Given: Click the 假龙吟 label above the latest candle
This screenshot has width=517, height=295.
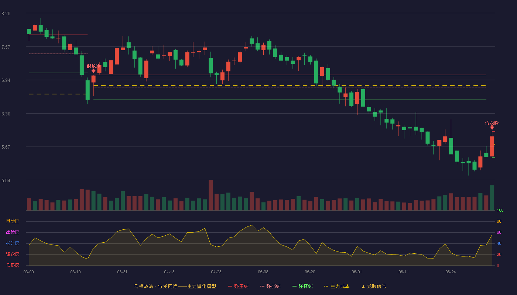Looking at the screenshot, I should (x=492, y=123).
